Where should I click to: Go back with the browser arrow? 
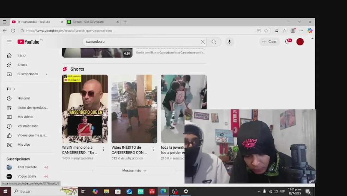4,30
